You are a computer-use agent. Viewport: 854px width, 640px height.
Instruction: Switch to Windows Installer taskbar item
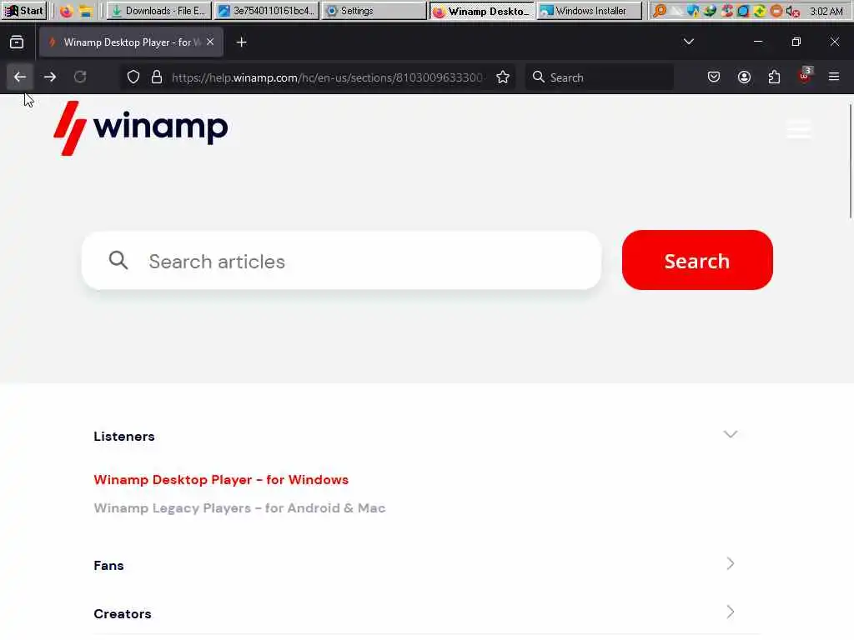point(590,10)
